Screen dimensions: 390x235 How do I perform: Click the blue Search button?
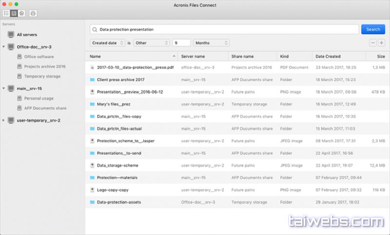(x=373, y=29)
